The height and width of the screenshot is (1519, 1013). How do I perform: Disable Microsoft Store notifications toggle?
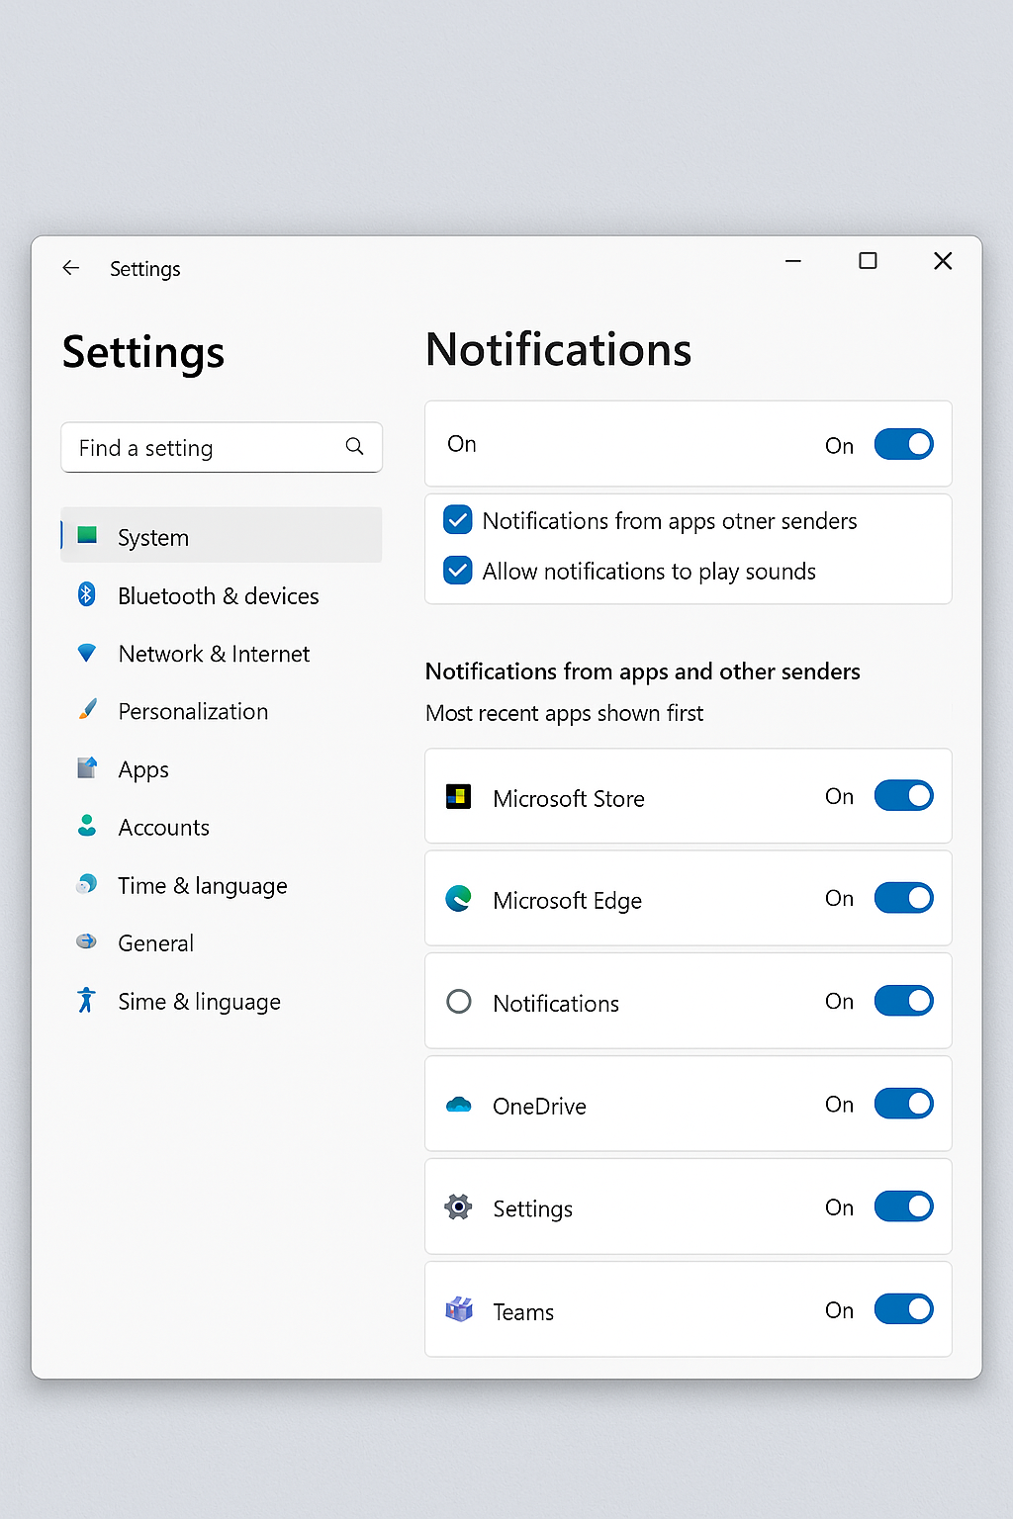tap(903, 796)
